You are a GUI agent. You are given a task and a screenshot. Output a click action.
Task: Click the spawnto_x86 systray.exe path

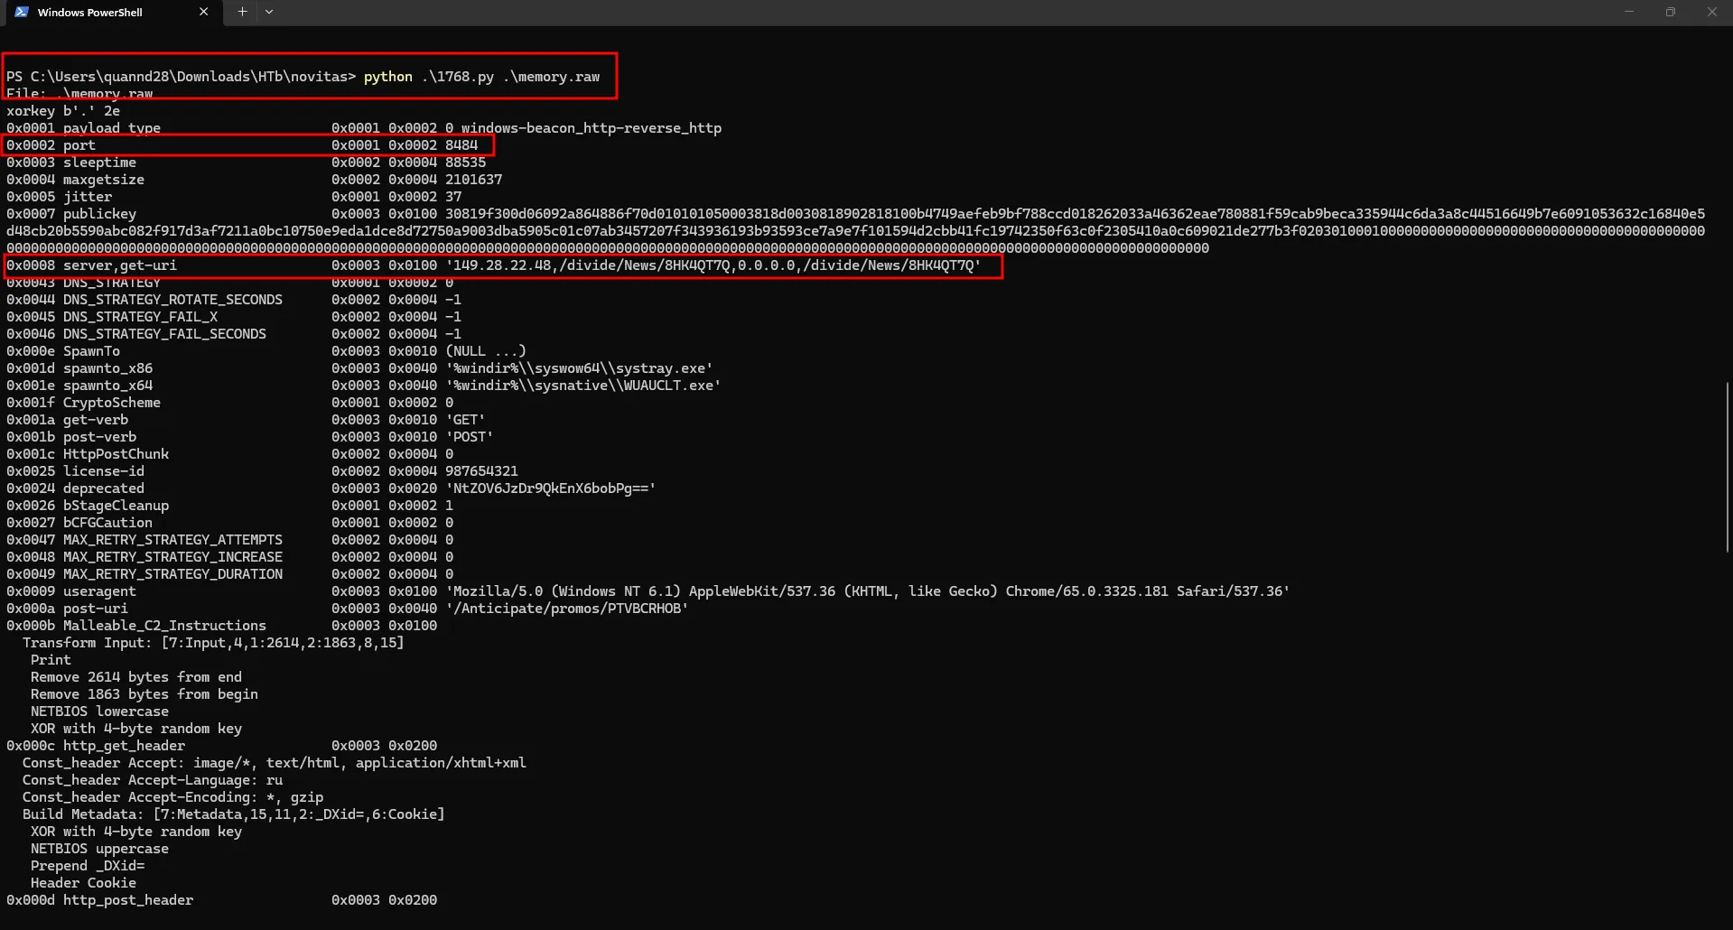tap(579, 368)
